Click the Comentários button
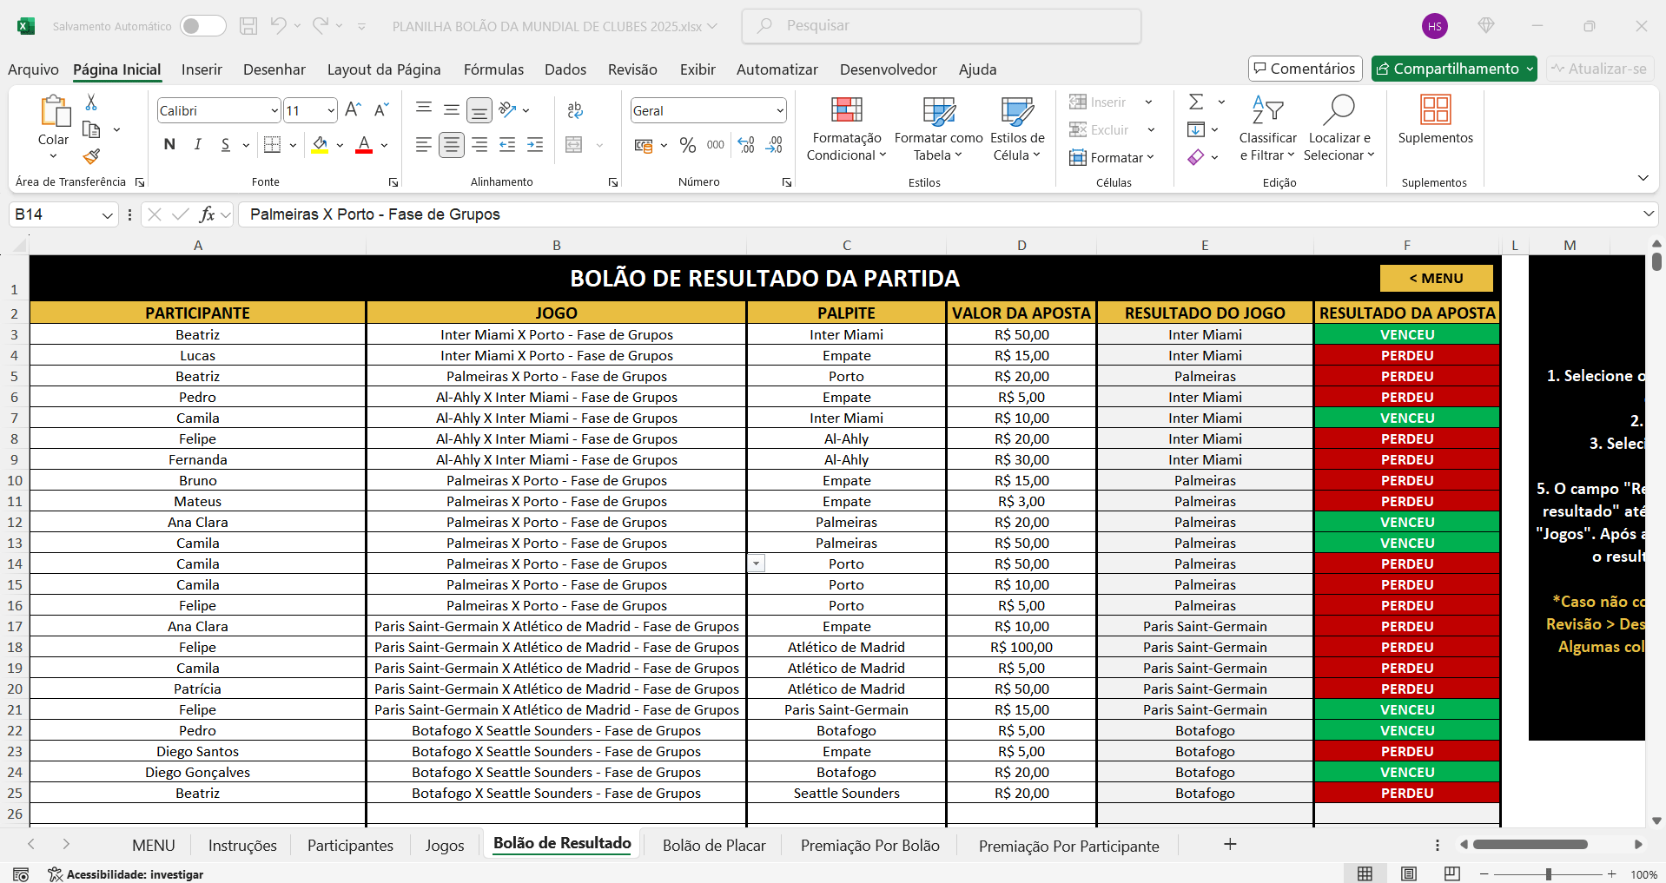This screenshot has width=1666, height=883. tap(1305, 69)
